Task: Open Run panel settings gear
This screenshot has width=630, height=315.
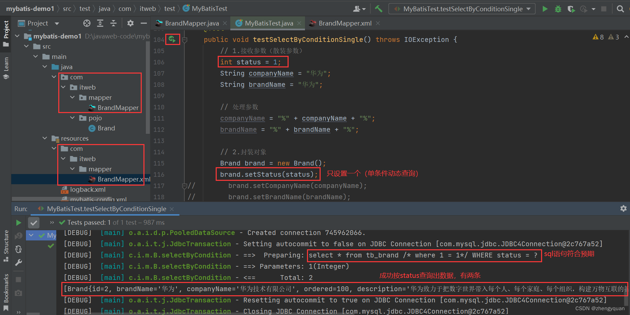Action: coord(624,208)
